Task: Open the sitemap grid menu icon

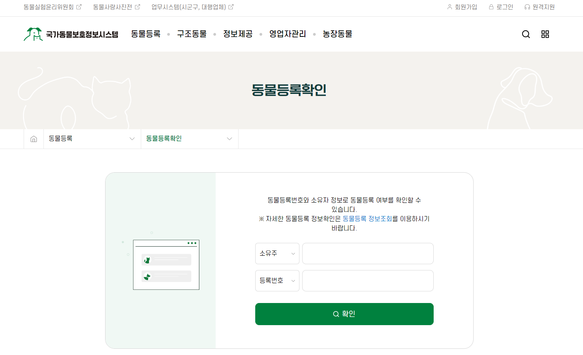Action: point(545,34)
